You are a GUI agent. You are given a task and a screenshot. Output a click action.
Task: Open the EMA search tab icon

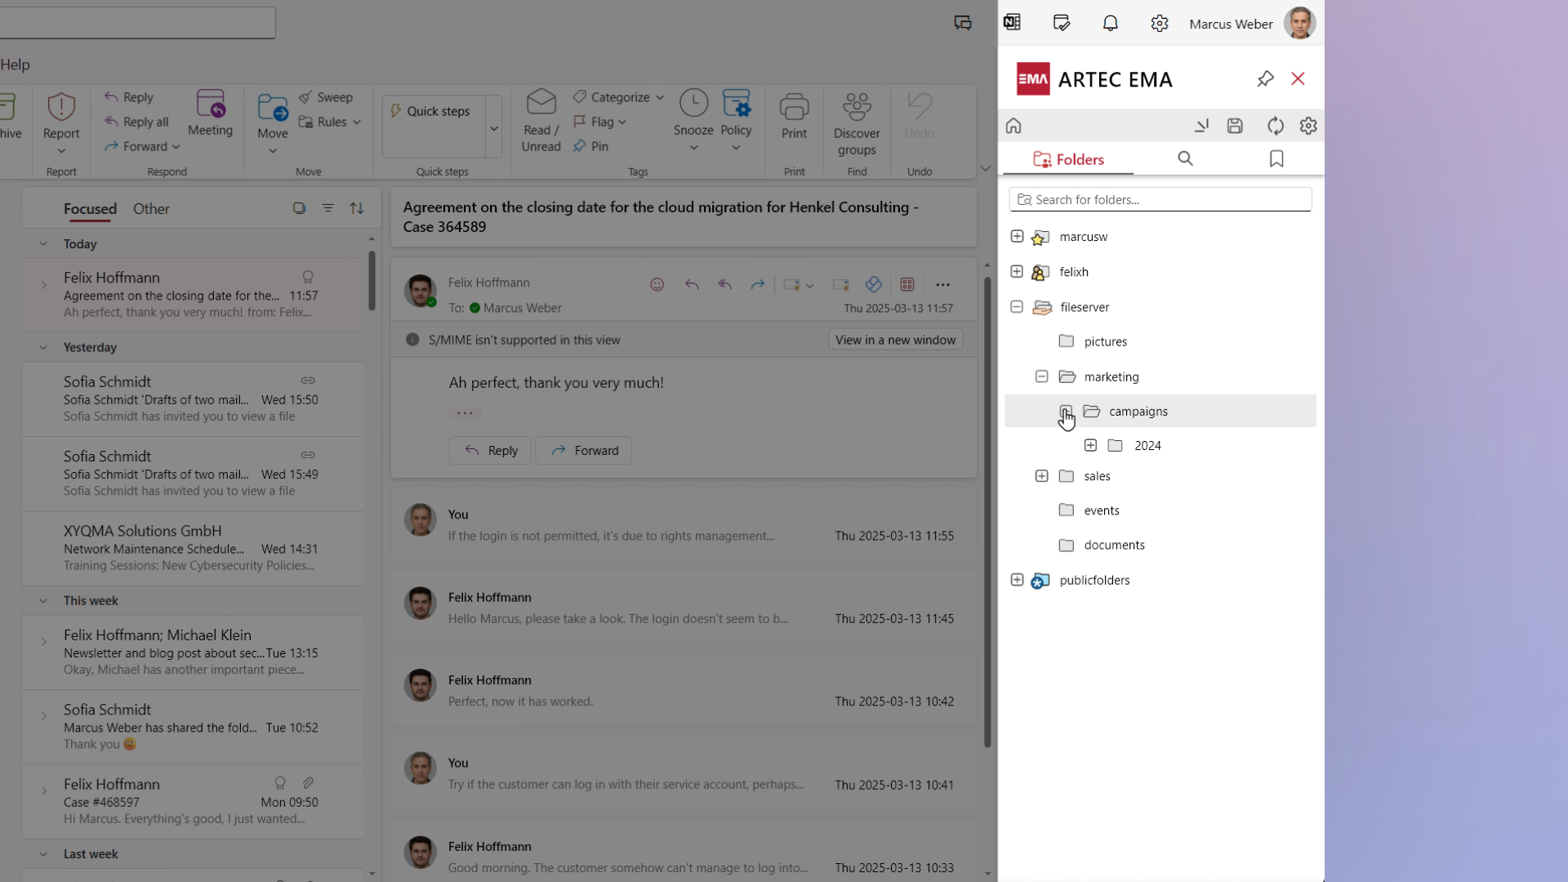pyautogui.click(x=1186, y=158)
